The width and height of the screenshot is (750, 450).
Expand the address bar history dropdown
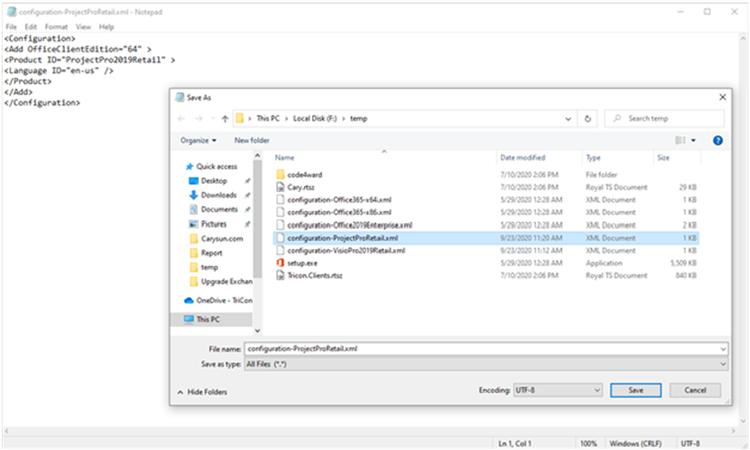coord(568,119)
